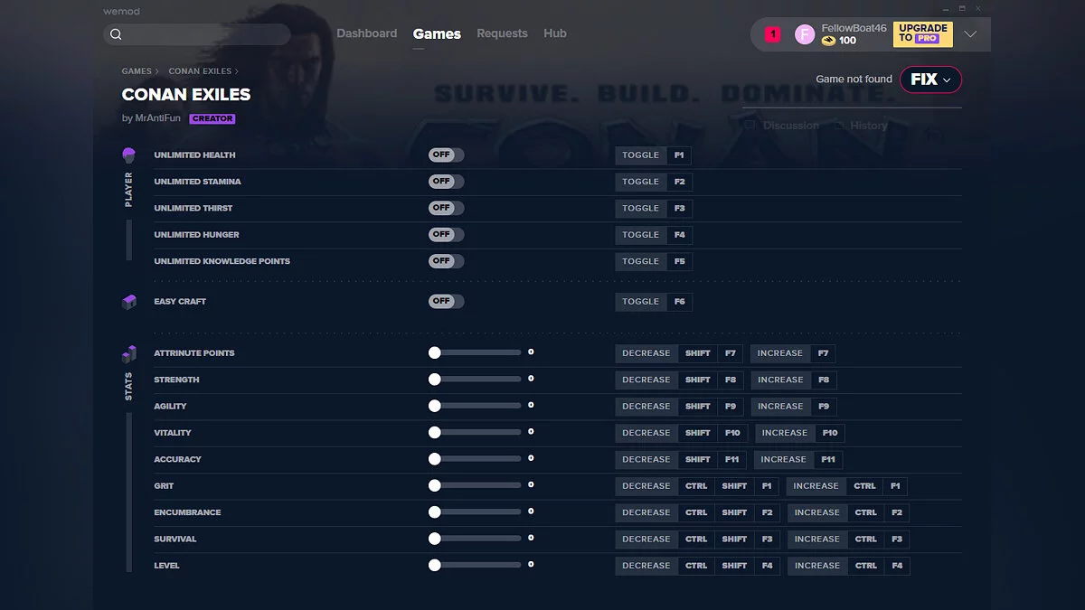Open the FIX dropdown
1085x610 pixels.
point(930,80)
